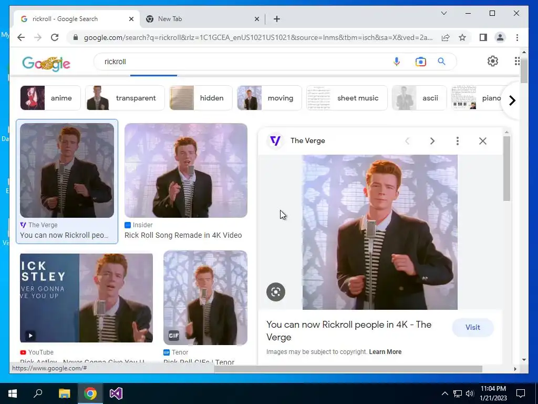The width and height of the screenshot is (538, 404).
Task: Open the volume control in tray
Action: pos(470,393)
